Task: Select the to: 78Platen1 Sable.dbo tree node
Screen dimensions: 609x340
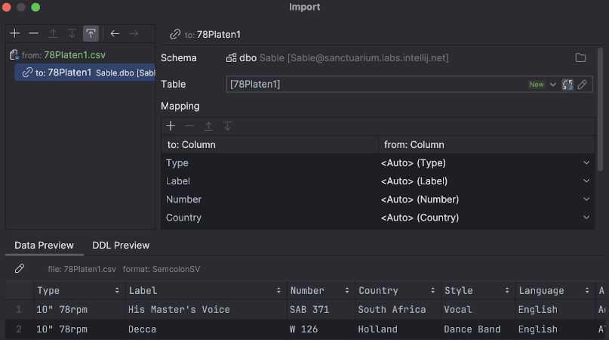Action: (85, 73)
